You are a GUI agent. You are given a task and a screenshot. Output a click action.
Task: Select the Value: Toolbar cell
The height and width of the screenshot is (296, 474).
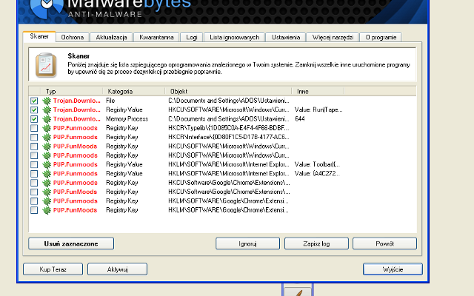point(317,164)
